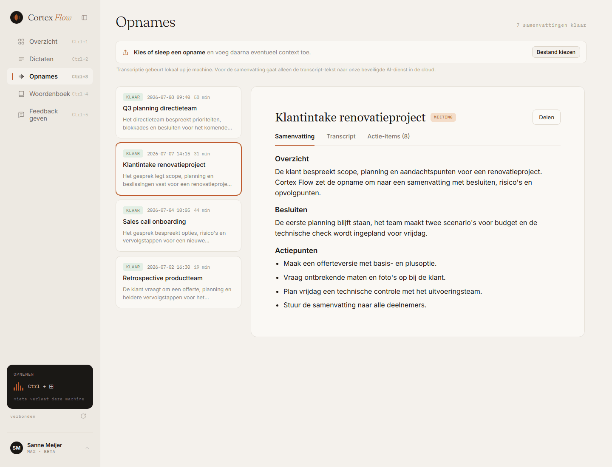Viewport: 612px width, 467px height.
Task: Click the KLAAR badge on Q3 planning card
Action: (x=133, y=97)
